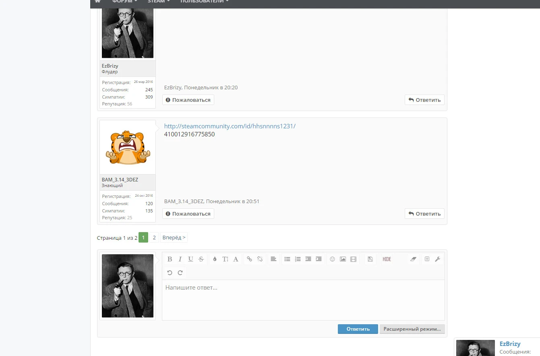Report EzBrizy's post with Пожаловаться
Image resolution: width=540 pixels, height=356 pixels.
(x=188, y=100)
